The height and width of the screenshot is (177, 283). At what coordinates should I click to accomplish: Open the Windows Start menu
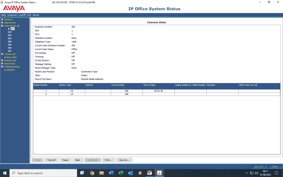coord(5,173)
